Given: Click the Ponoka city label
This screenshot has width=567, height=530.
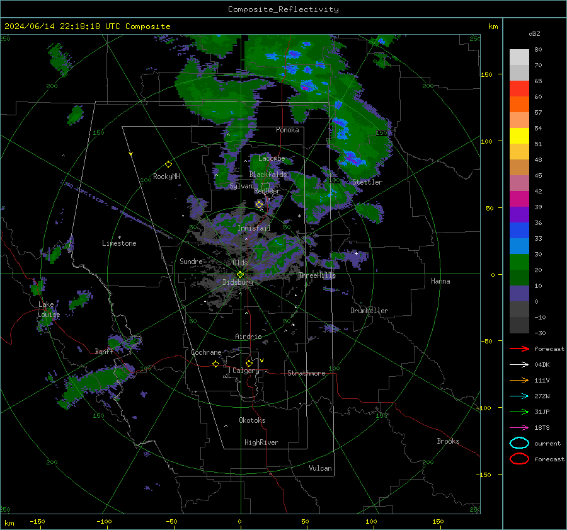Looking at the screenshot, I should [x=287, y=130].
